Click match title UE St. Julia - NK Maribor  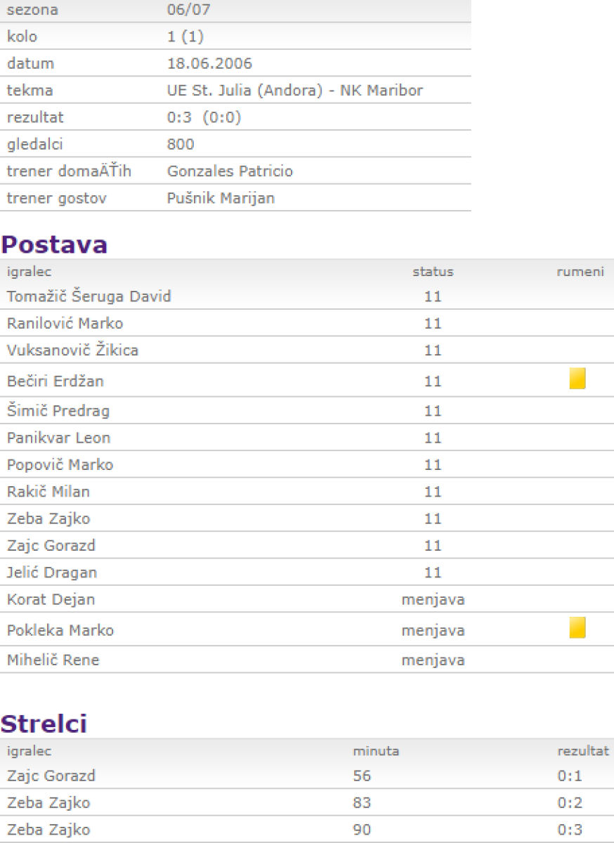(295, 91)
